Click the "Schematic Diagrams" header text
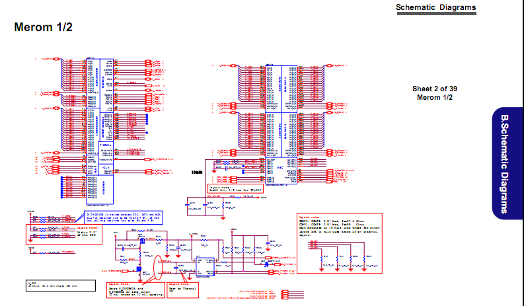Image resolution: width=524 pixels, height=306 pixels. [x=435, y=7]
